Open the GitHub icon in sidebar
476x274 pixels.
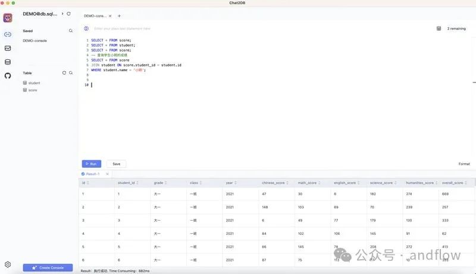tap(8, 75)
